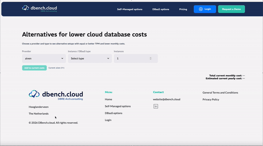Expand the Select type dropdown
This screenshot has height=146, width=263.
[90, 58]
